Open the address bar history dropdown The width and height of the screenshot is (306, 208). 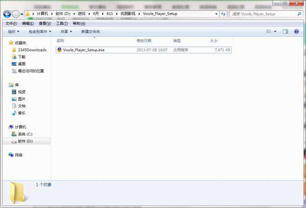pos(216,14)
